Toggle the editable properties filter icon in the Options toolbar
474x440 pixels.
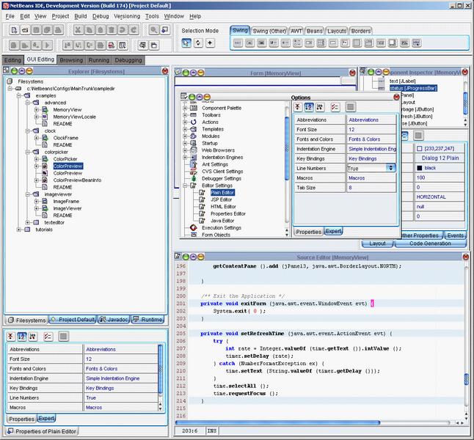[335, 106]
